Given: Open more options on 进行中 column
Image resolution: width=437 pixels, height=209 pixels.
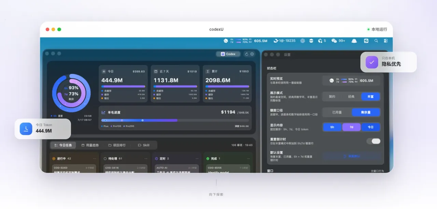Looking at the screenshot, I should 95,159.
